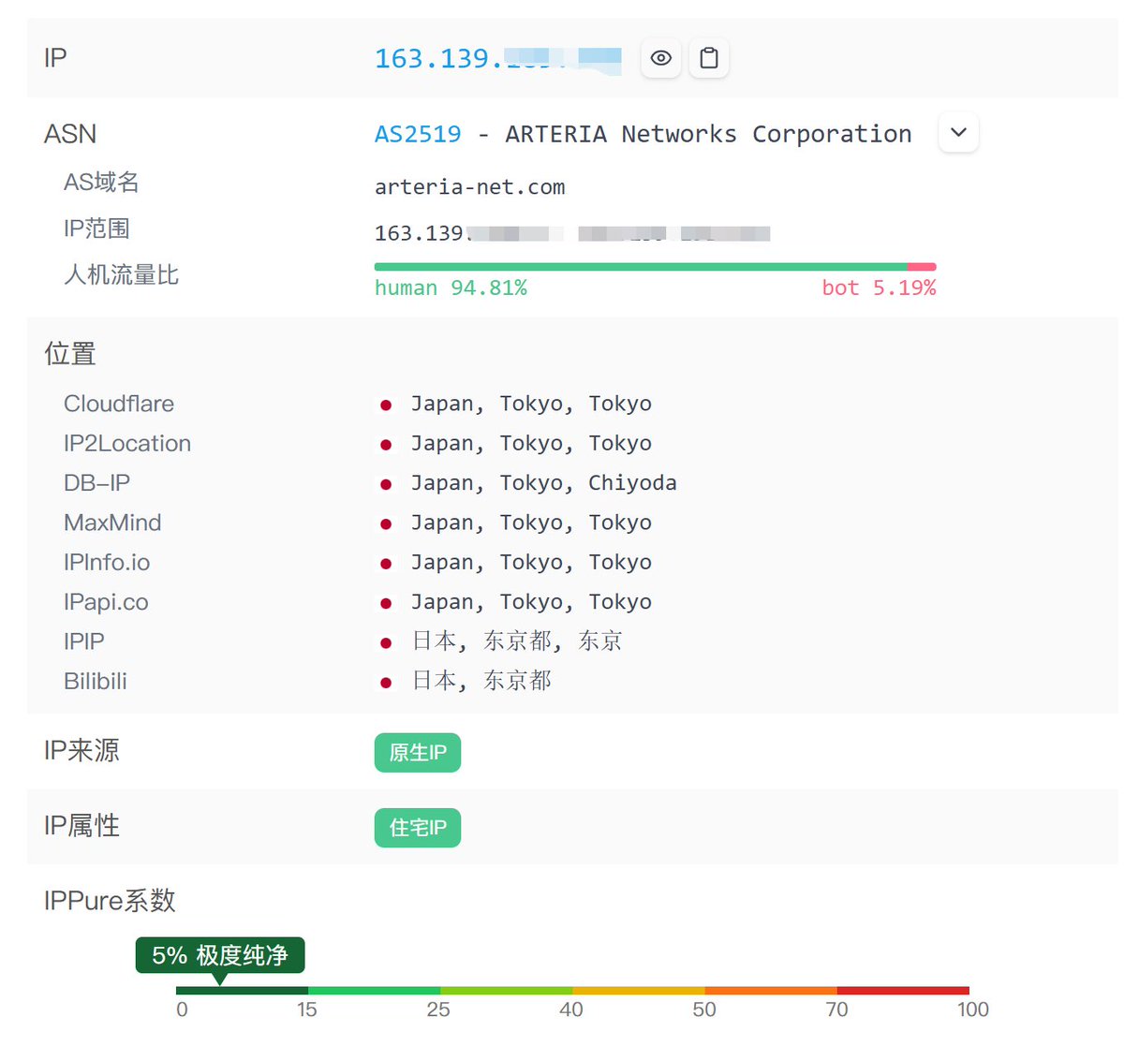
Task: Click the IPapi.co row label
Action: coord(106,601)
